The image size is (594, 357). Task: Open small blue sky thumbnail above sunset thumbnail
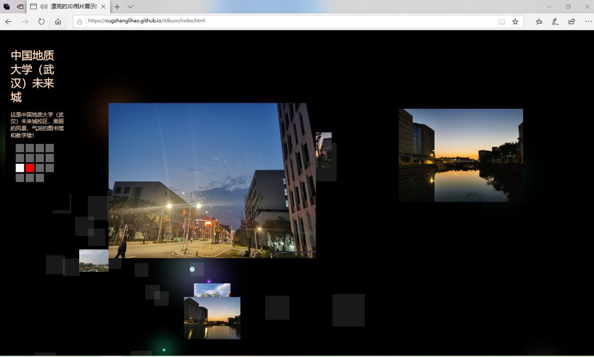point(212,290)
